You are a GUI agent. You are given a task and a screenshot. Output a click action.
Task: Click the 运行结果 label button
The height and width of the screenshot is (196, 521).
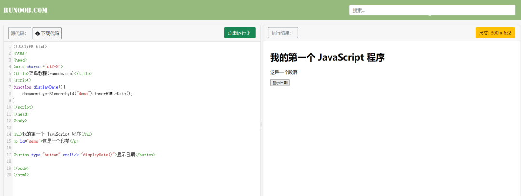[283, 33]
